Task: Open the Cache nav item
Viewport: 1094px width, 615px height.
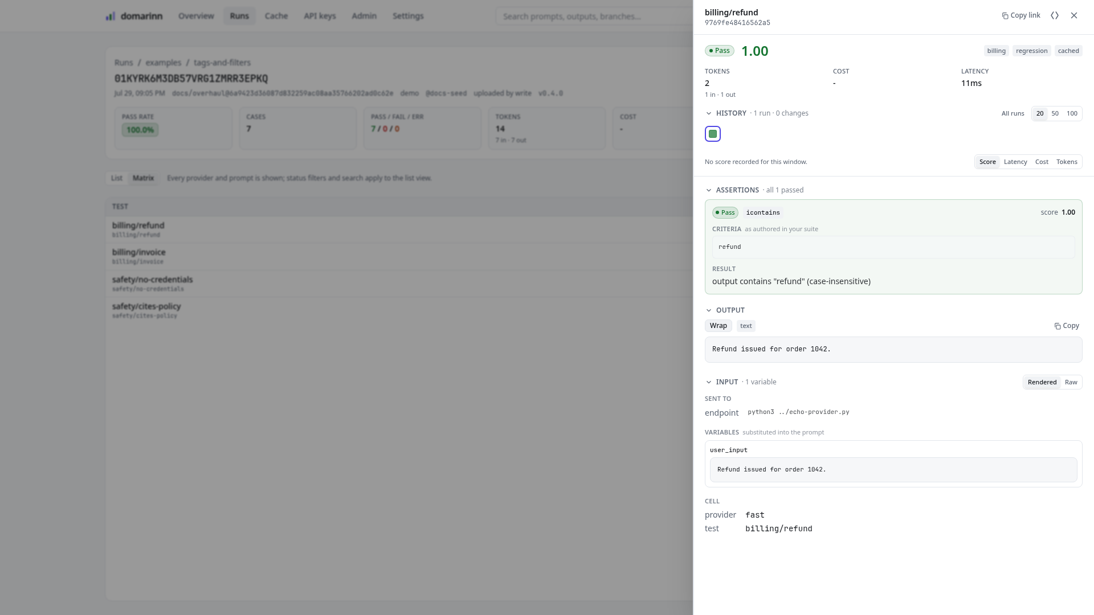Action: (276, 16)
